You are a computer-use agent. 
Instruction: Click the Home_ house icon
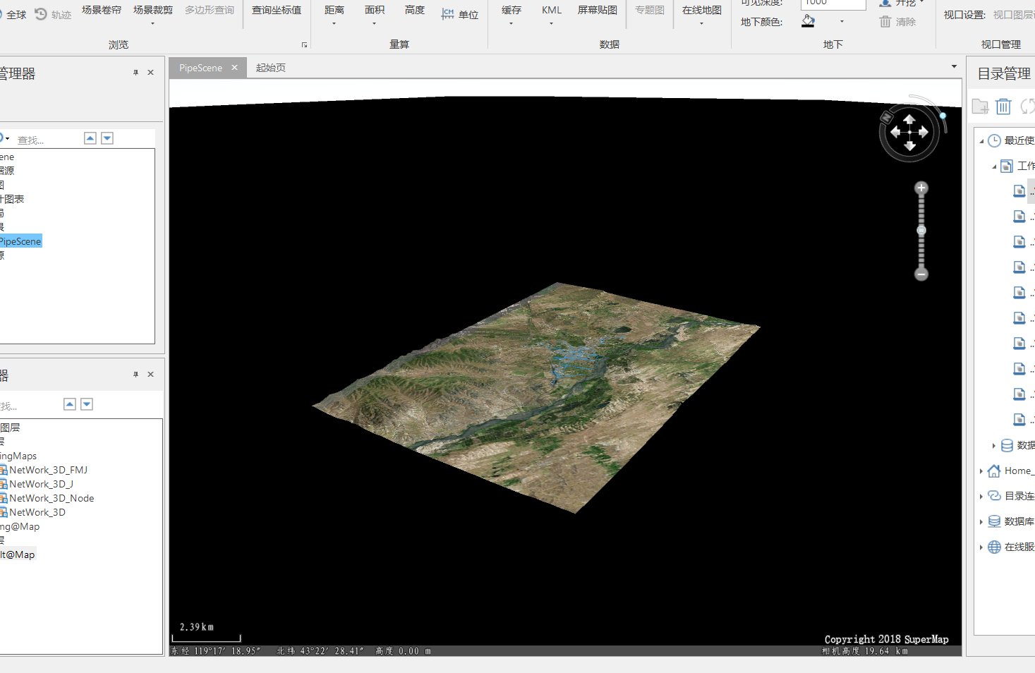click(994, 471)
